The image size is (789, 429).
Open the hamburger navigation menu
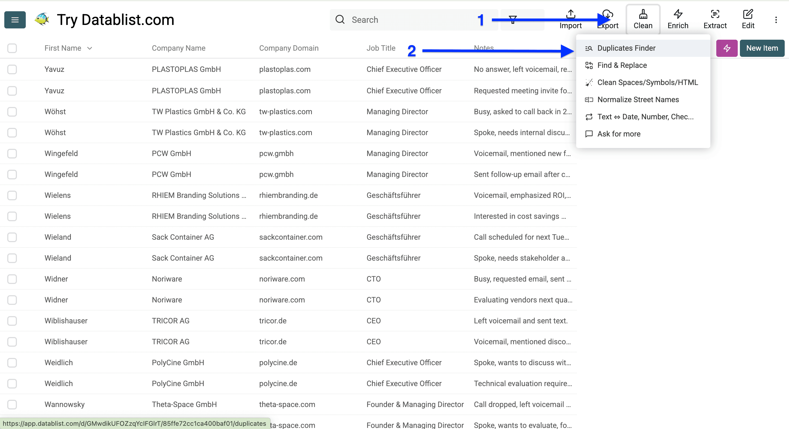point(14,20)
